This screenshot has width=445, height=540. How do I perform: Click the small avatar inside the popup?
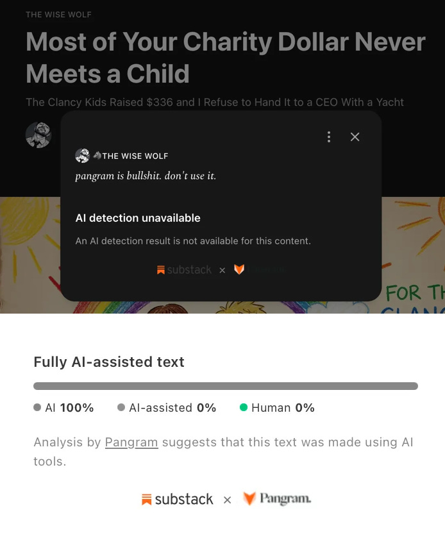point(82,156)
